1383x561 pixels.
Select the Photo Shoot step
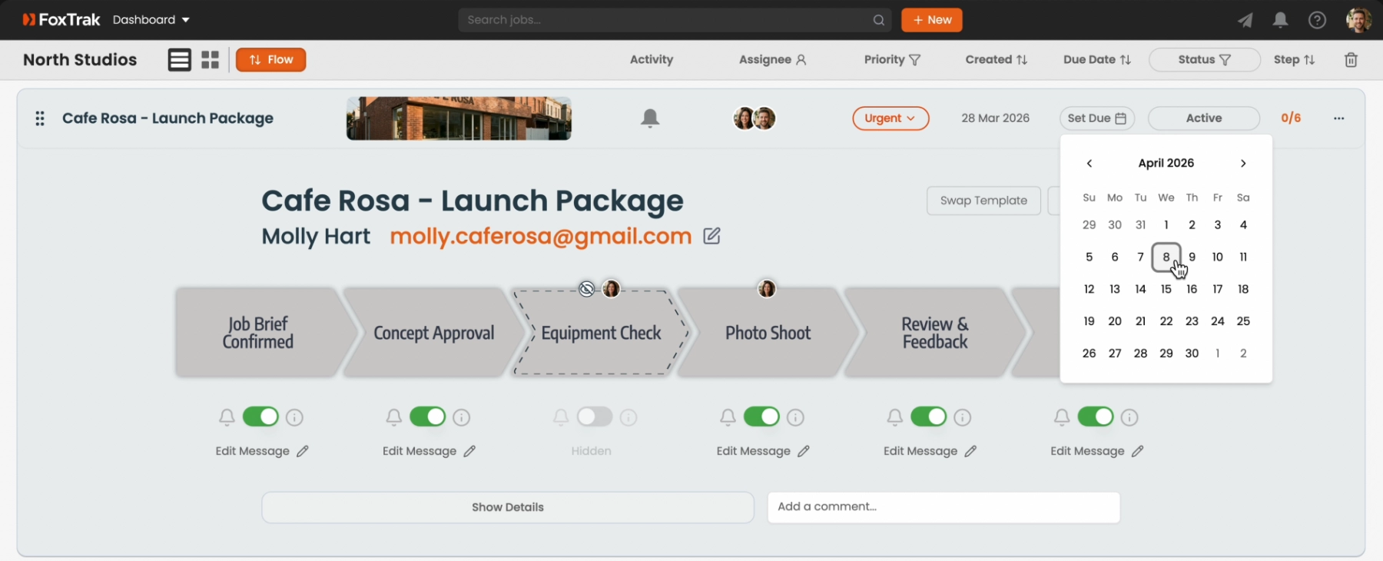(768, 333)
